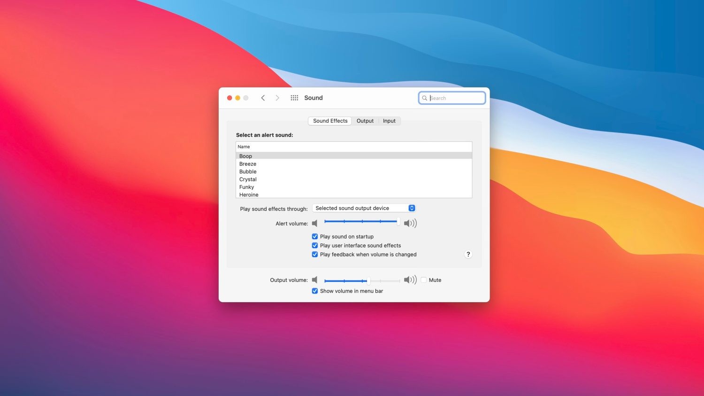Click the loud speaker icon beside Output volume
This screenshot has height=396, width=704.
click(410, 280)
